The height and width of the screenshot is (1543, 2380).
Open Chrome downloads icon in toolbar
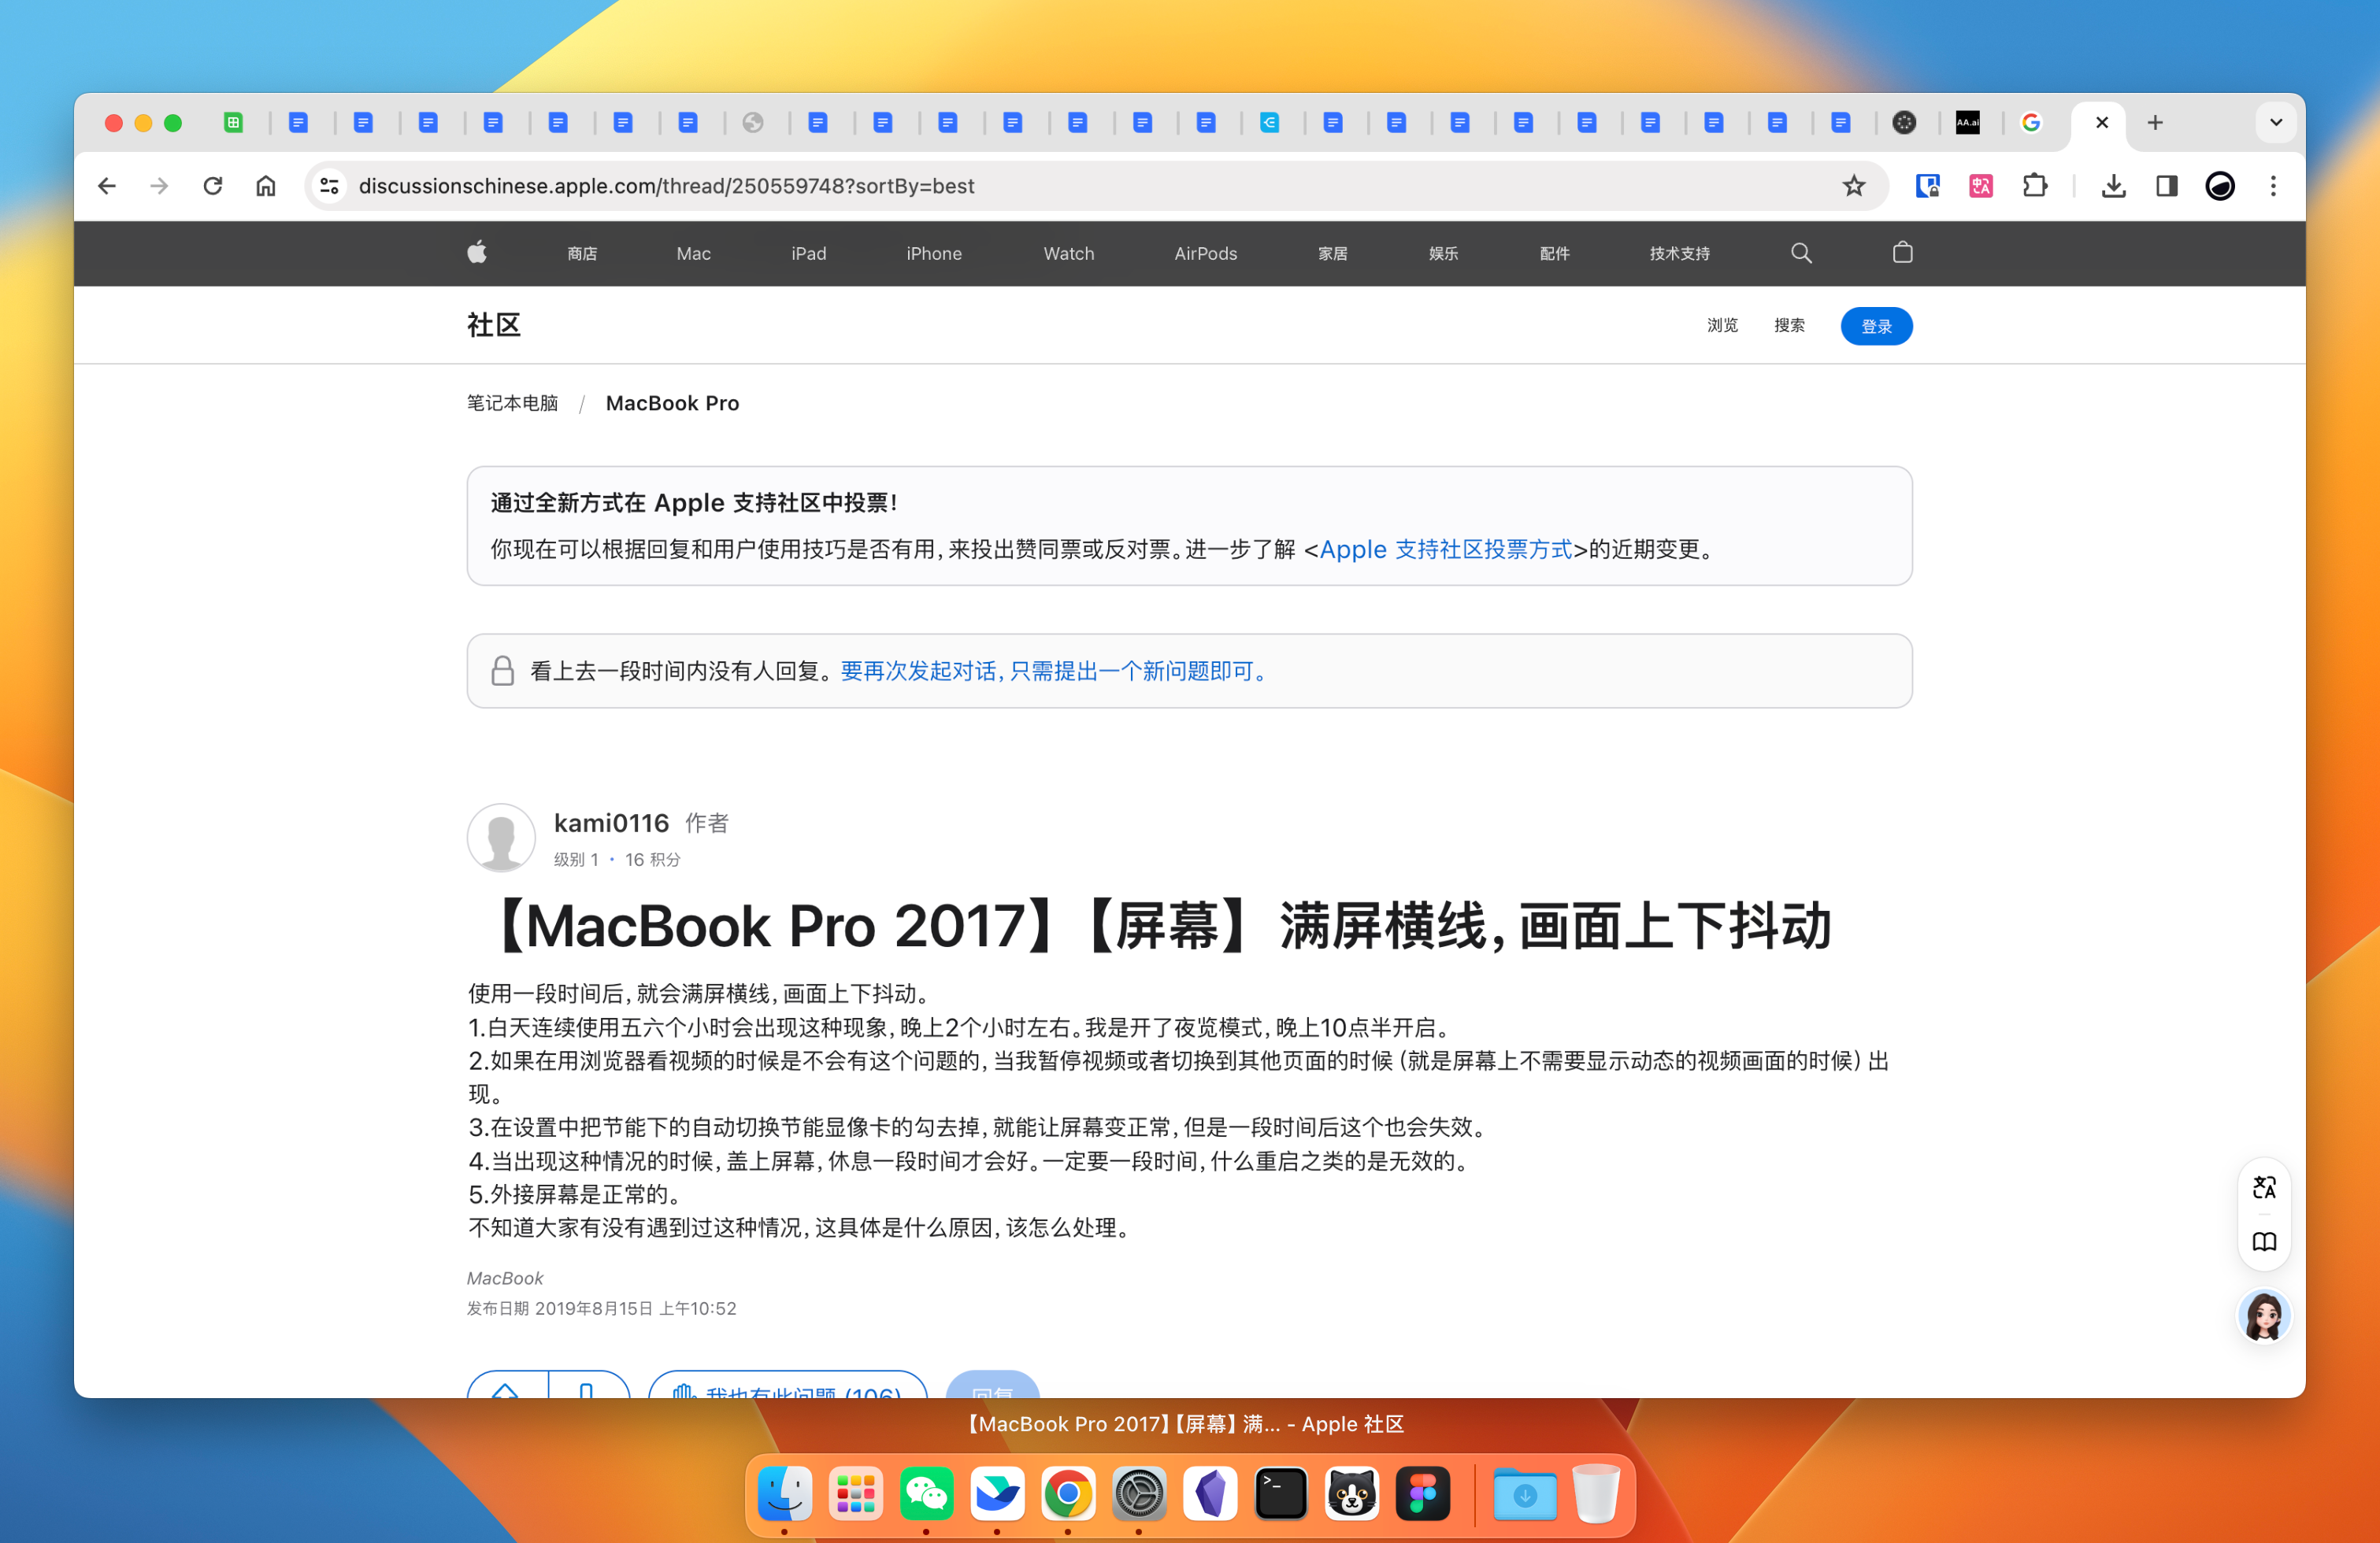[x=2113, y=186]
